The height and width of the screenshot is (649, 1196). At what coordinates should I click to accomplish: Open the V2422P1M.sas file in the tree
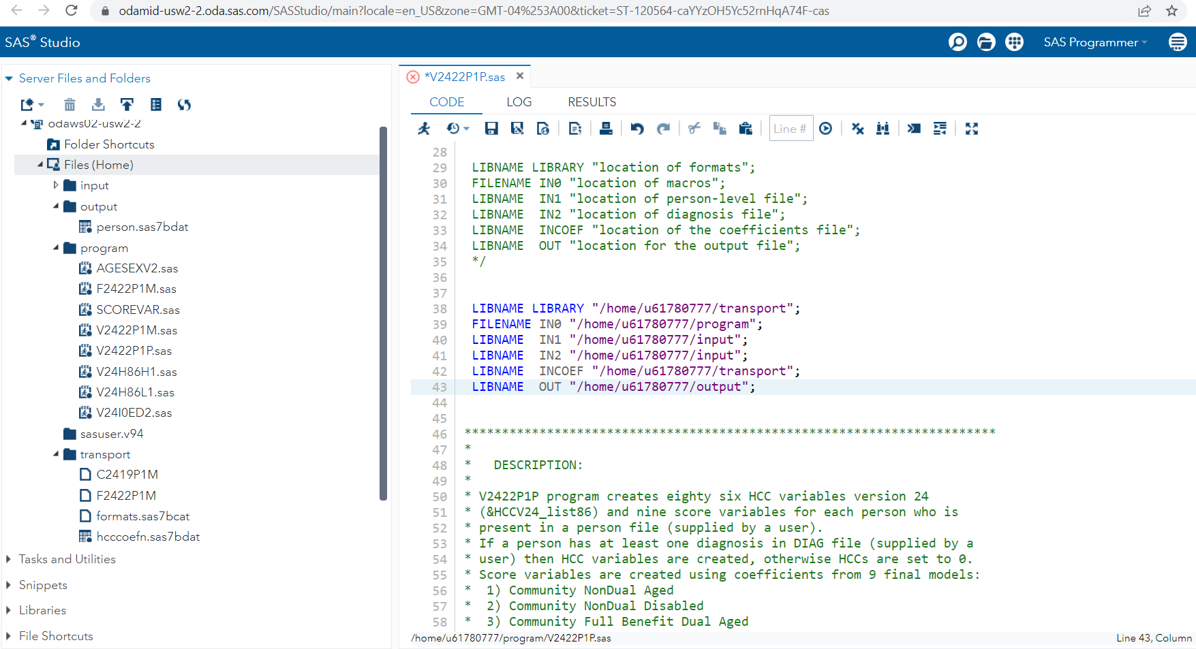[136, 330]
